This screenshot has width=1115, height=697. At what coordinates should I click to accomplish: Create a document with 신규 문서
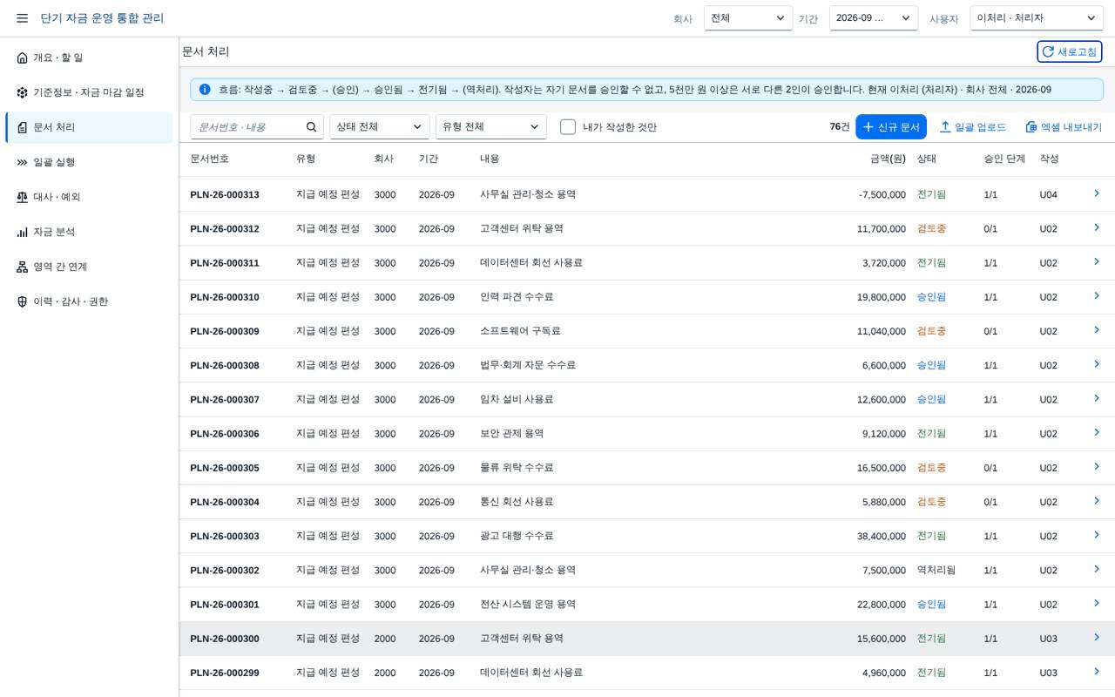891,127
